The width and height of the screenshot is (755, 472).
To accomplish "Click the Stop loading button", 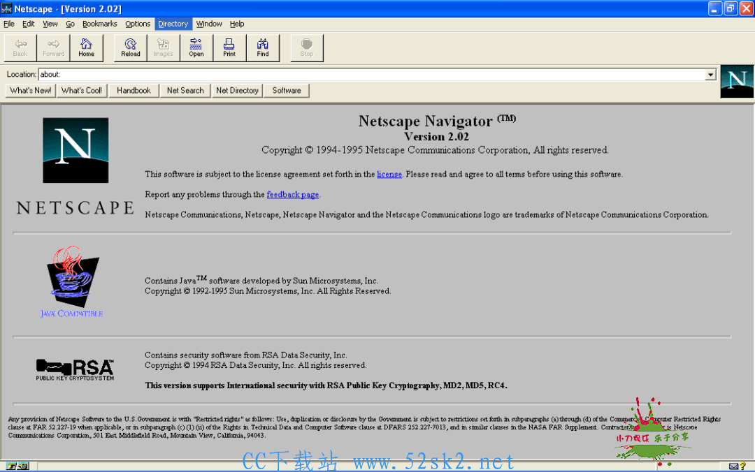I will pos(307,48).
